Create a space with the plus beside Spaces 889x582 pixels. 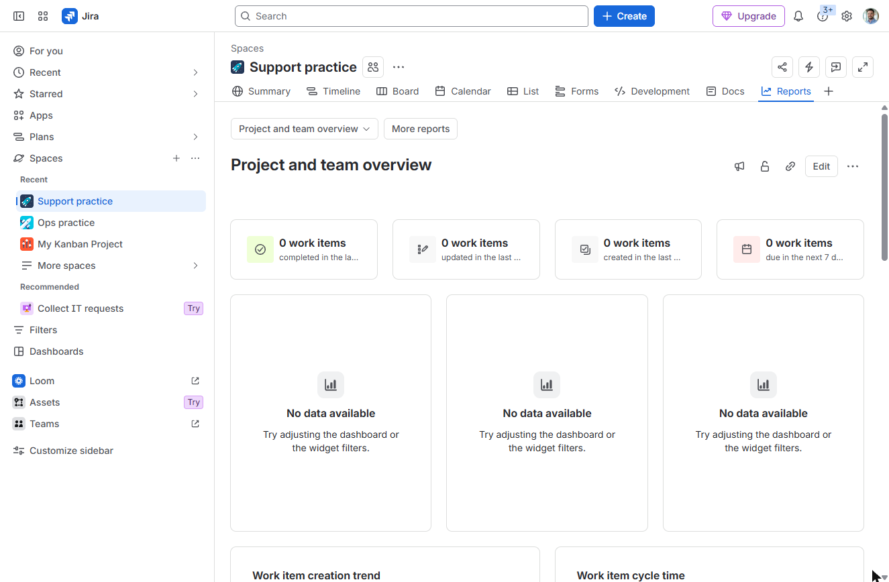176,158
